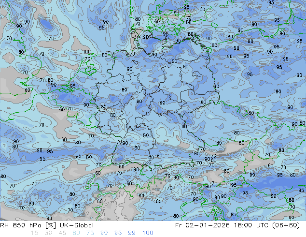Select legend value 75
The width and height of the screenshot is (306, 237).
(90, 233)
